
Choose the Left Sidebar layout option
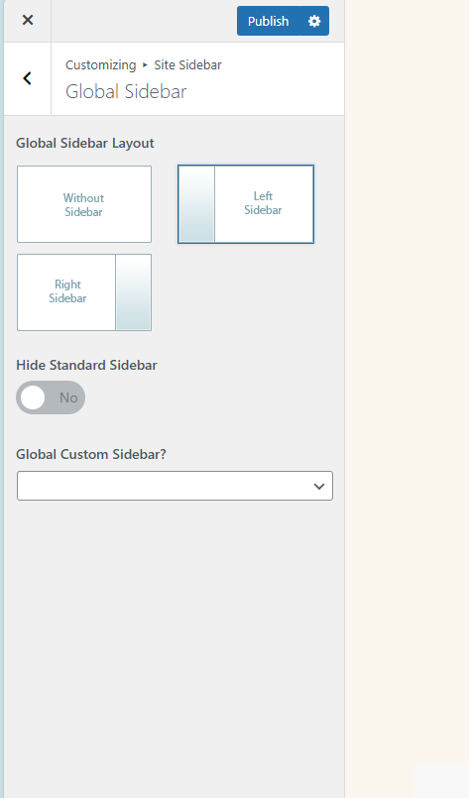[246, 204]
